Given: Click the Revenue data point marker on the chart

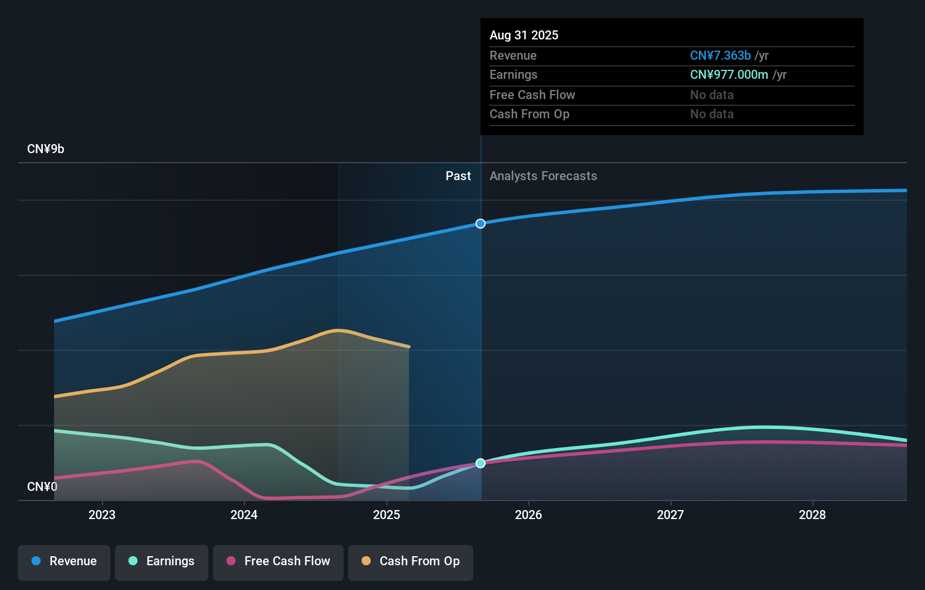Looking at the screenshot, I should (480, 224).
